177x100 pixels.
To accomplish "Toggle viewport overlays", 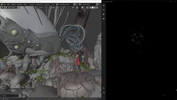I will coord(82,7).
